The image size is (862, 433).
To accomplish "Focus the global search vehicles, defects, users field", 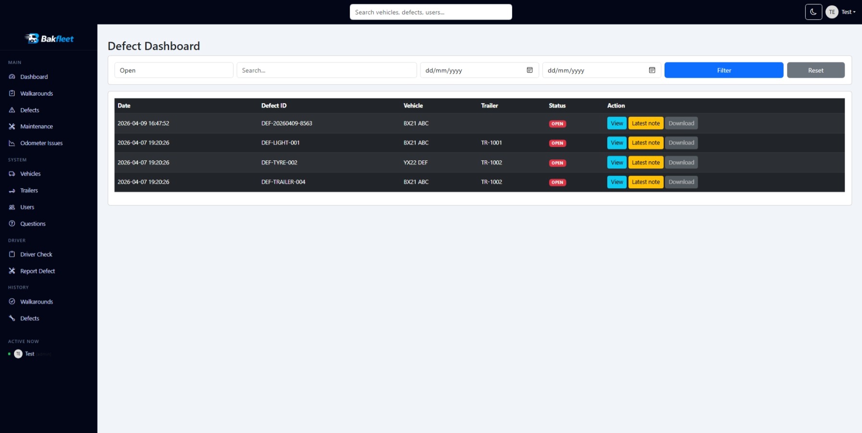I will pos(431,12).
